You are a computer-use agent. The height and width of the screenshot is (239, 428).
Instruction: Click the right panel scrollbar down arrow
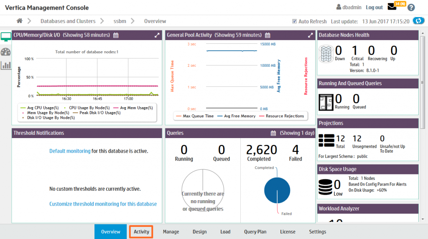coord(423,219)
